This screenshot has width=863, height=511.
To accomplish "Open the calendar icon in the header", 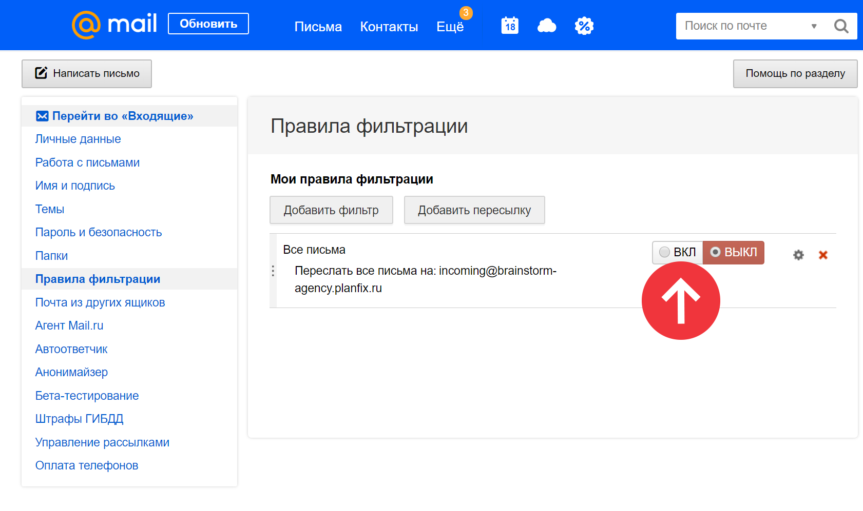I will tap(510, 26).
